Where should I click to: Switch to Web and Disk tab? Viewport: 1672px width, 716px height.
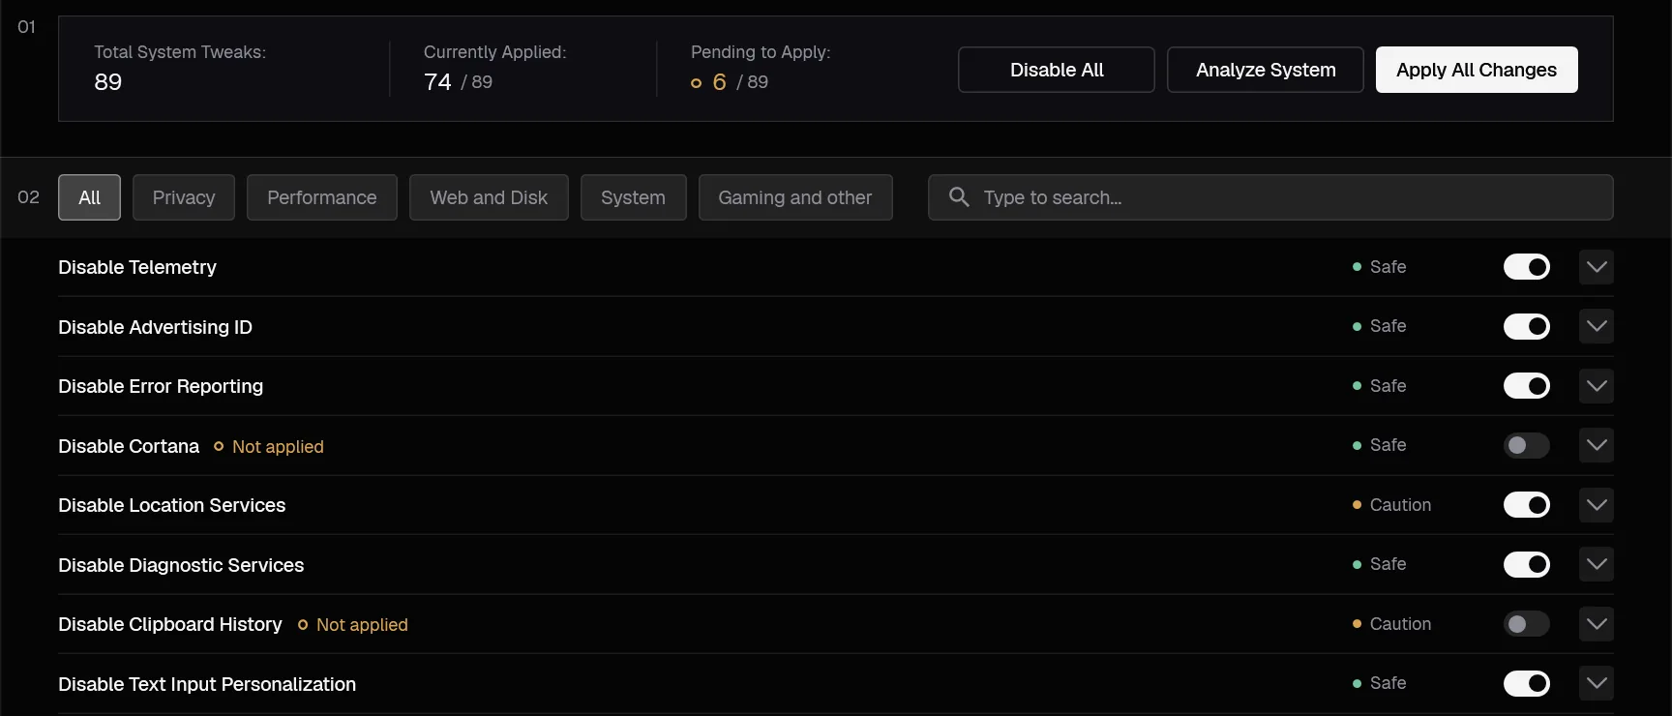coord(489,197)
